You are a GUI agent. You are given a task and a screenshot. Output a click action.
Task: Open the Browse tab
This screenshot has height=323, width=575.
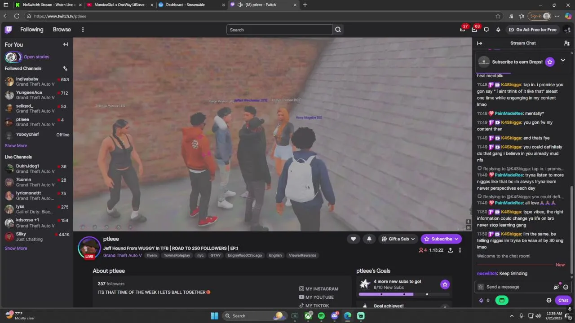[x=62, y=30]
